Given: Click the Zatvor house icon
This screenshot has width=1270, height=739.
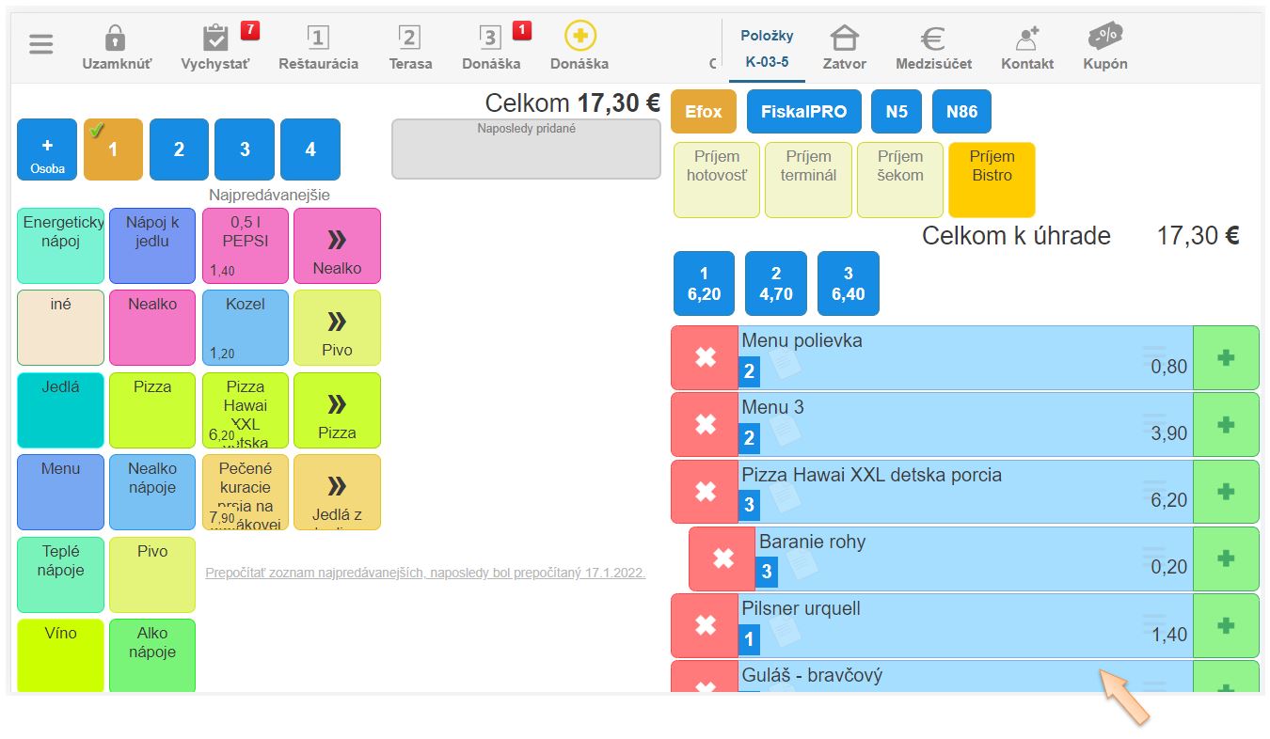Looking at the screenshot, I should tap(844, 39).
